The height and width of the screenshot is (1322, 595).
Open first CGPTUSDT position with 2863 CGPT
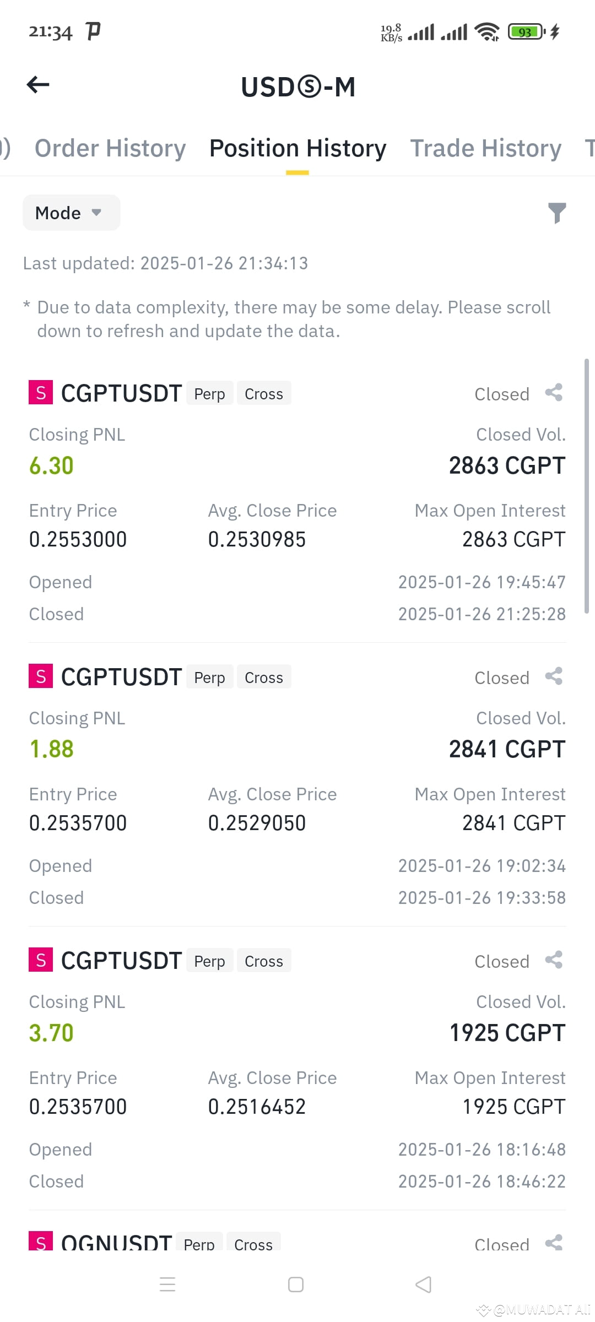(297, 502)
